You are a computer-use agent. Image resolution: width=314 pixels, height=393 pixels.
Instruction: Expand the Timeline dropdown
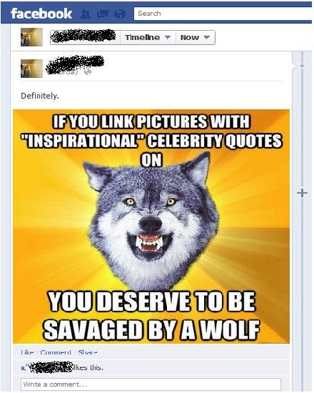tap(148, 38)
